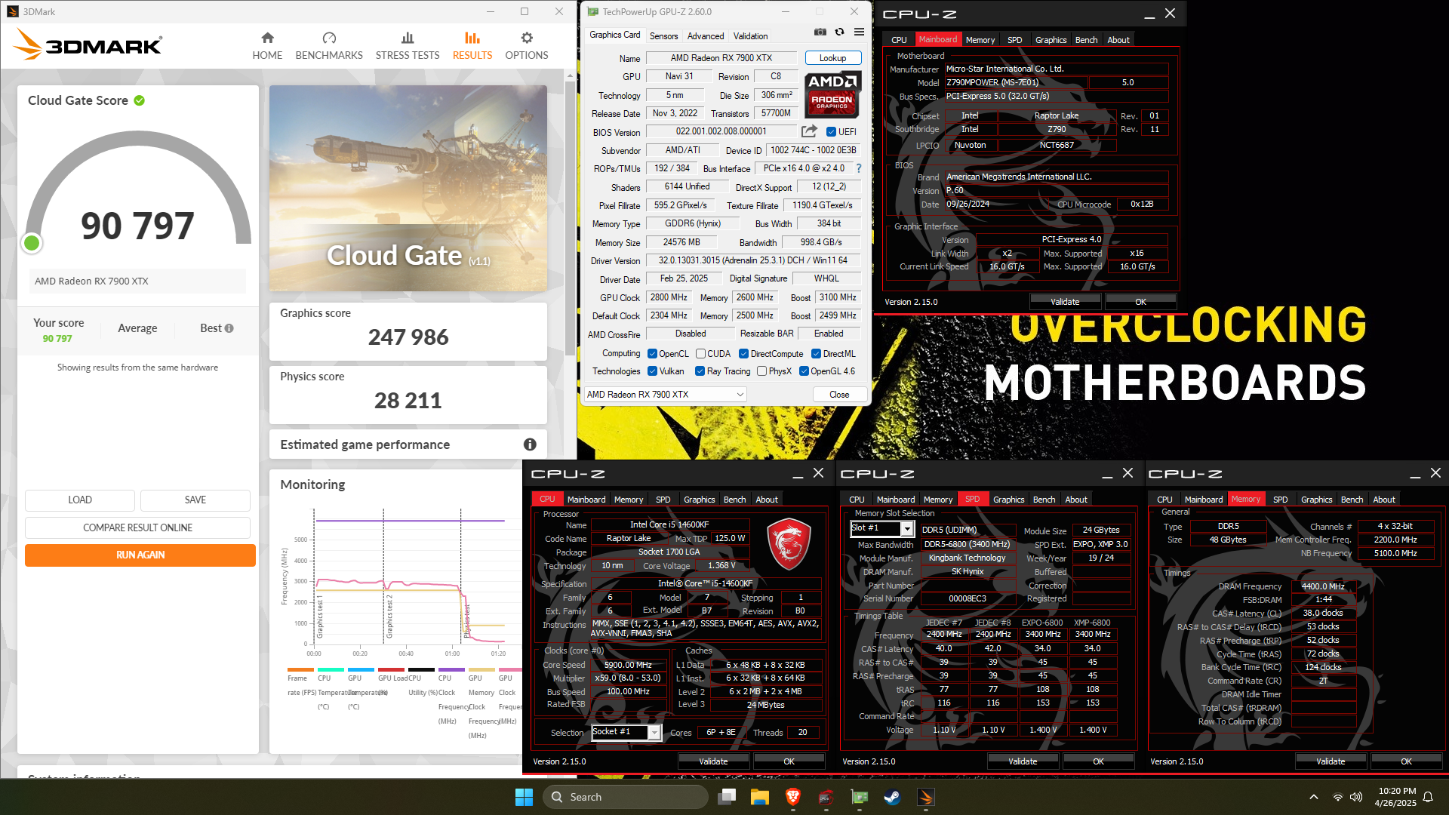Open OPTIONS gear in 3DMark
Image resolution: width=1449 pixels, height=815 pixels.
[x=527, y=46]
